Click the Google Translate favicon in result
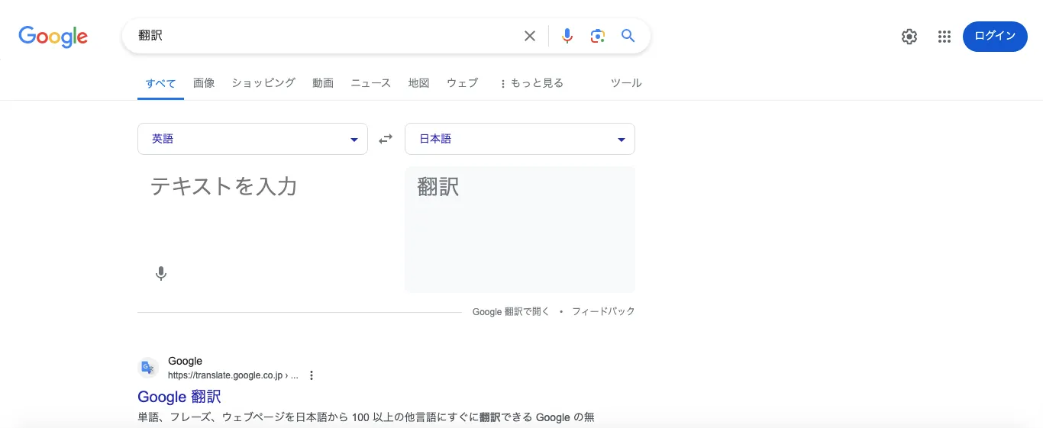 pos(148,368)
